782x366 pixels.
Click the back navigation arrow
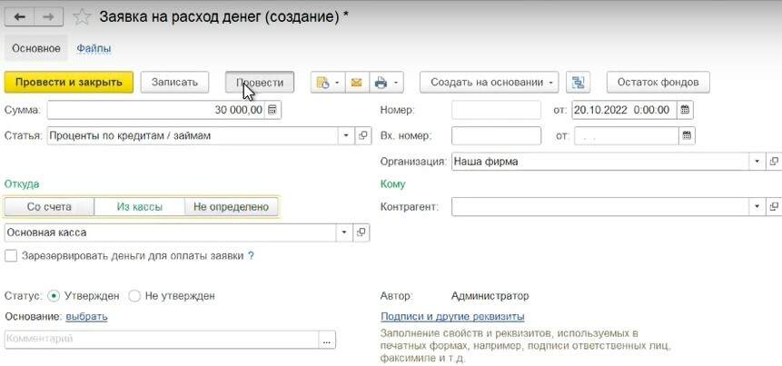click(20, 16)
